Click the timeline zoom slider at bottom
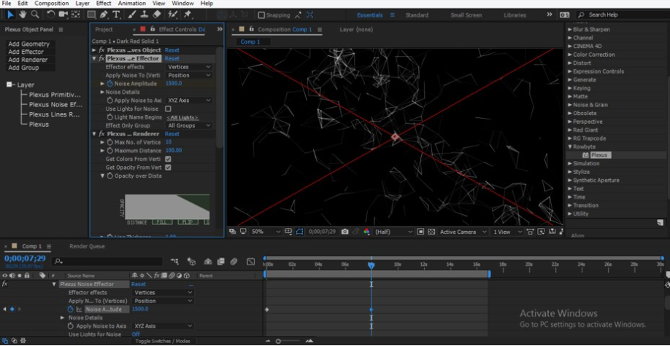 pos(278,341)
